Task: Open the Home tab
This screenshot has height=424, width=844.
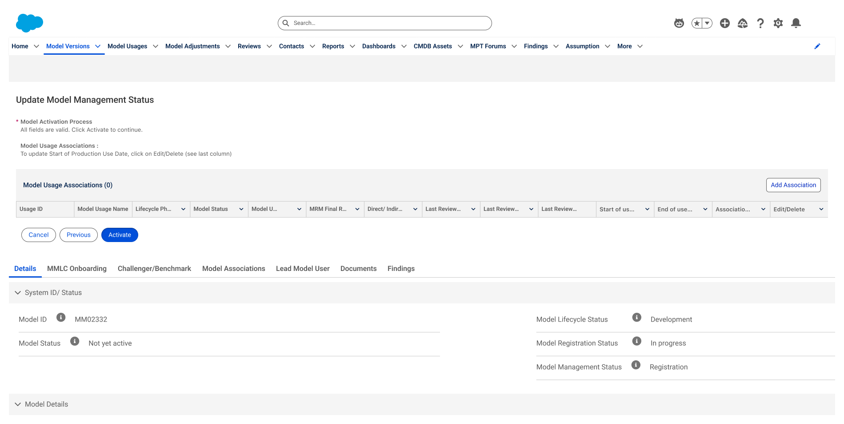Action: 20,46
